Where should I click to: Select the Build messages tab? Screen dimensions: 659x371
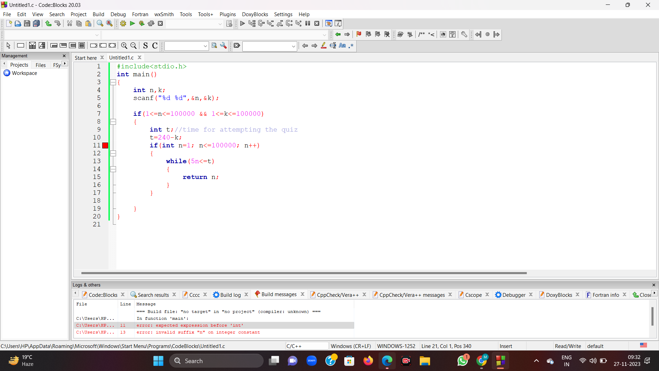pos(279,294)
